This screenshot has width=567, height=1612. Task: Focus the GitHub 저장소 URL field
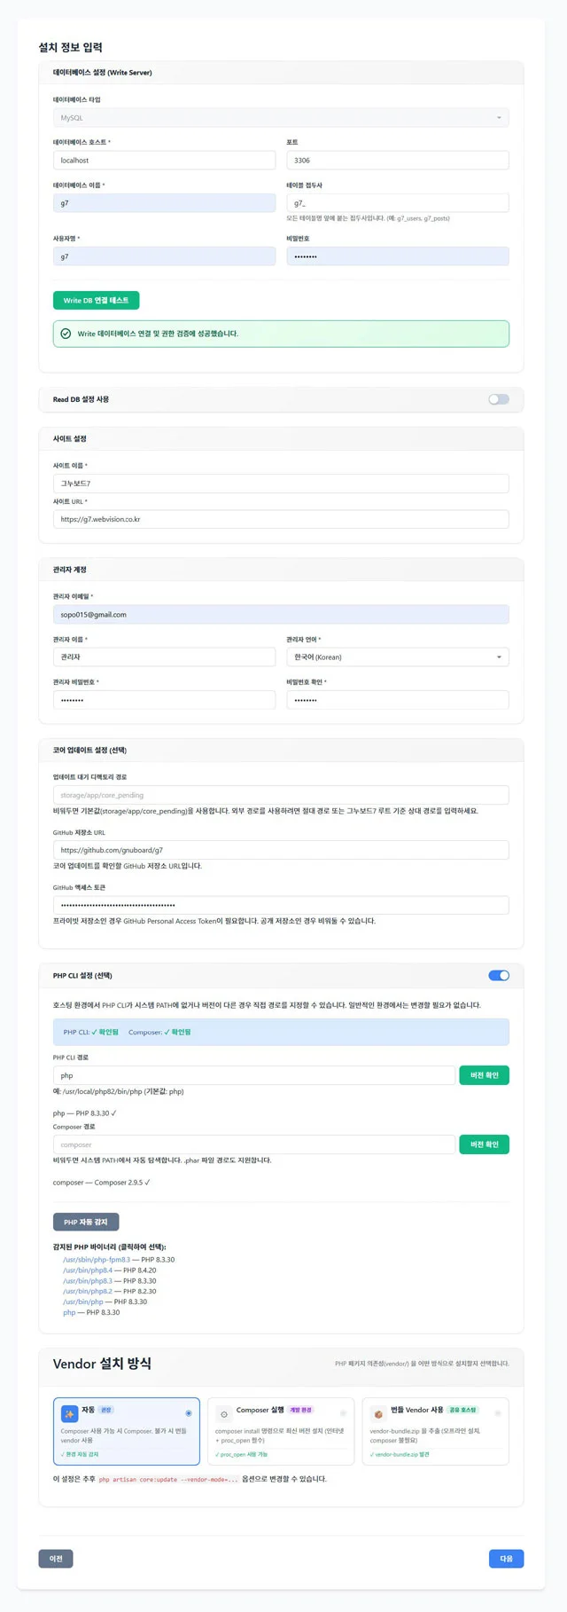pyautogui.click(x=281, y=850)
